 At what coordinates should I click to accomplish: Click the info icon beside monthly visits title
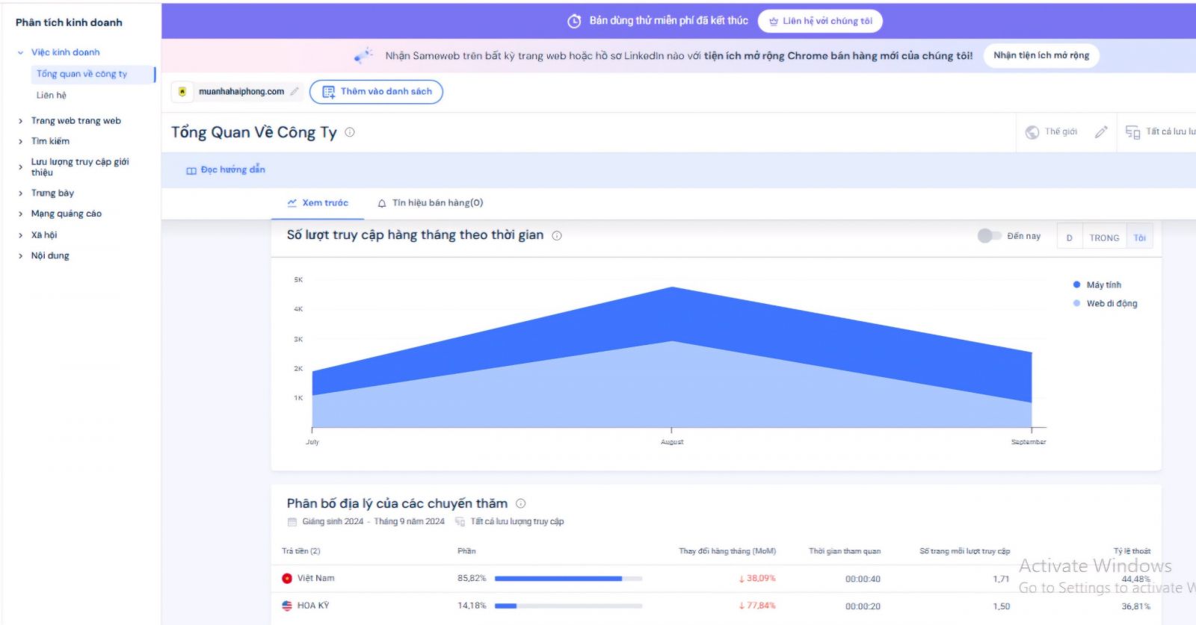557,236
